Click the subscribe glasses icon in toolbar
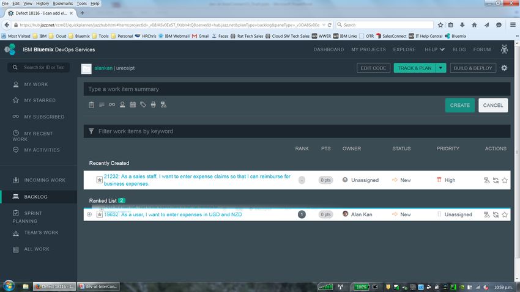The width and height of the screenshot is (520, 292). tap(112, 104)
